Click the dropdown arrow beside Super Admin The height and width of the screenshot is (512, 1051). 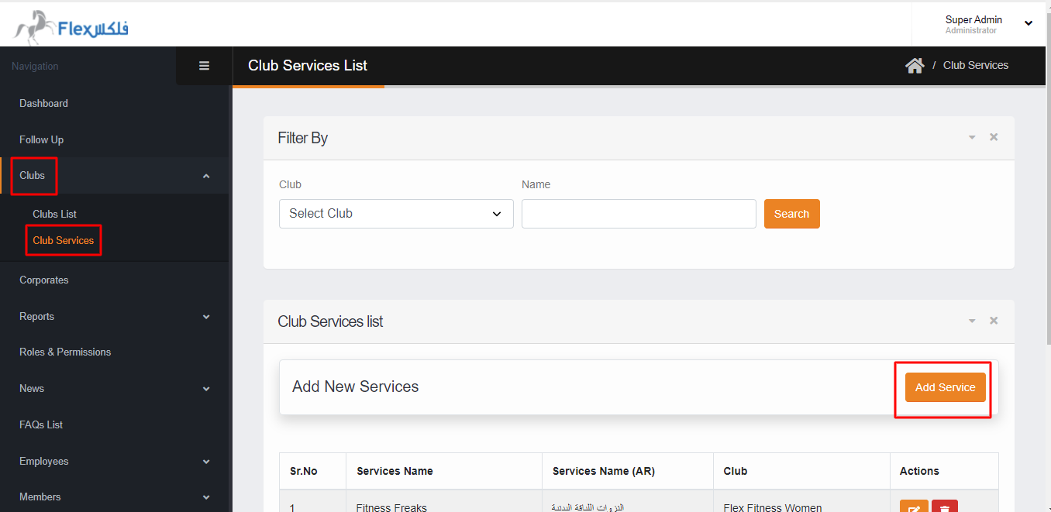click(x=1029, y=23)
